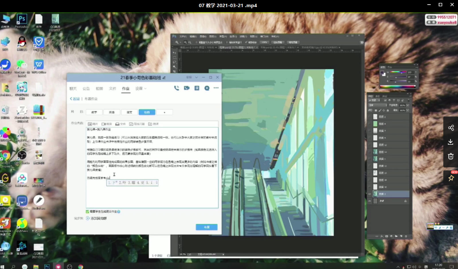Open the chevron dropdown in the group title bar

click(x=196, y=77)
